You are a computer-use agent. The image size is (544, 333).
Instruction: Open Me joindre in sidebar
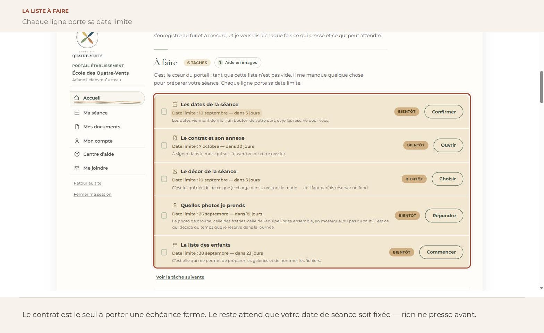[x=107, y=168]
